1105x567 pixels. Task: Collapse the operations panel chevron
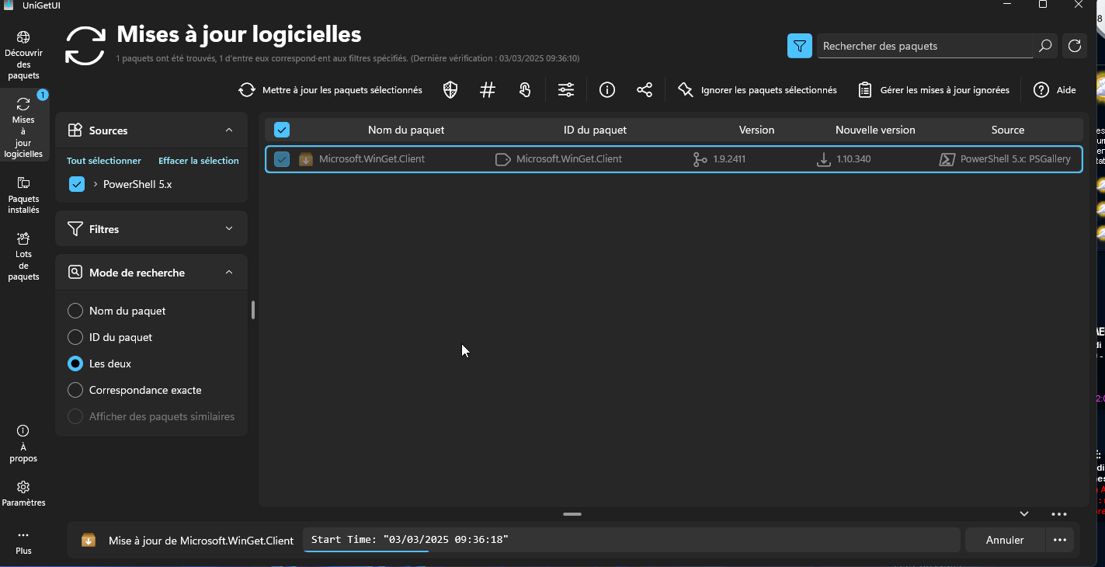[x=1024, y=513]
